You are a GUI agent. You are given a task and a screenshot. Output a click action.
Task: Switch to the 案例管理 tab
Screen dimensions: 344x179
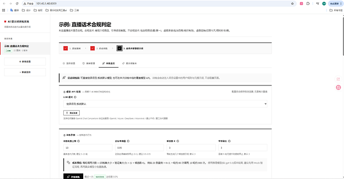89,63
